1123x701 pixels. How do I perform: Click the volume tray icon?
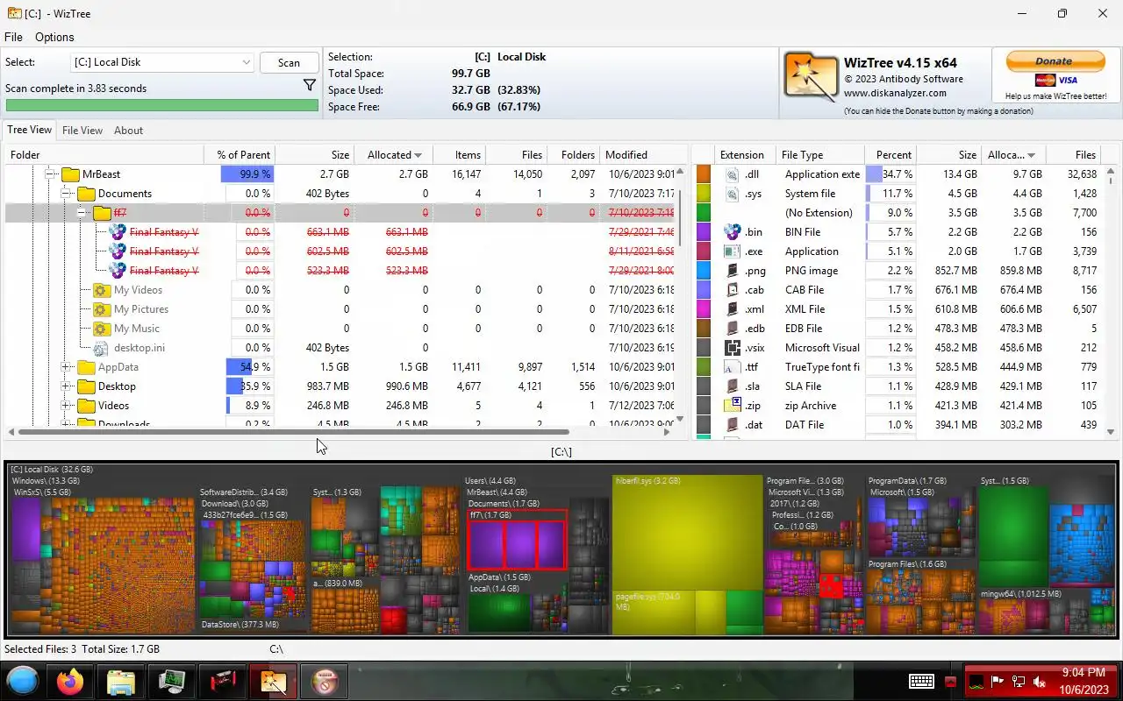click(x=1041, y=682)
